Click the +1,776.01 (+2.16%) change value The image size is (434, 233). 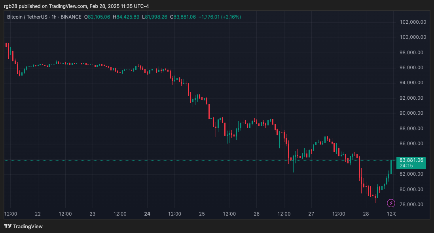220,17
